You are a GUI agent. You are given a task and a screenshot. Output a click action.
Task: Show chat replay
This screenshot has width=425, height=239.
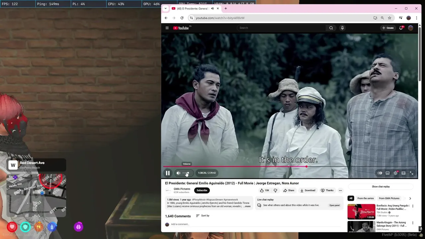(x=381, y=187)
